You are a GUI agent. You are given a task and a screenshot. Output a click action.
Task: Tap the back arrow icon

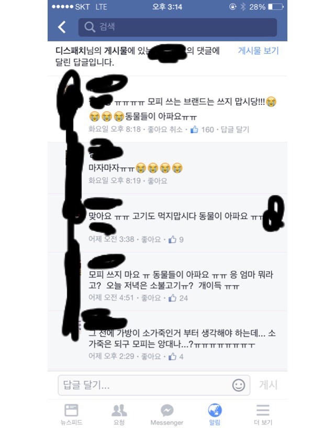pos(62,27)
